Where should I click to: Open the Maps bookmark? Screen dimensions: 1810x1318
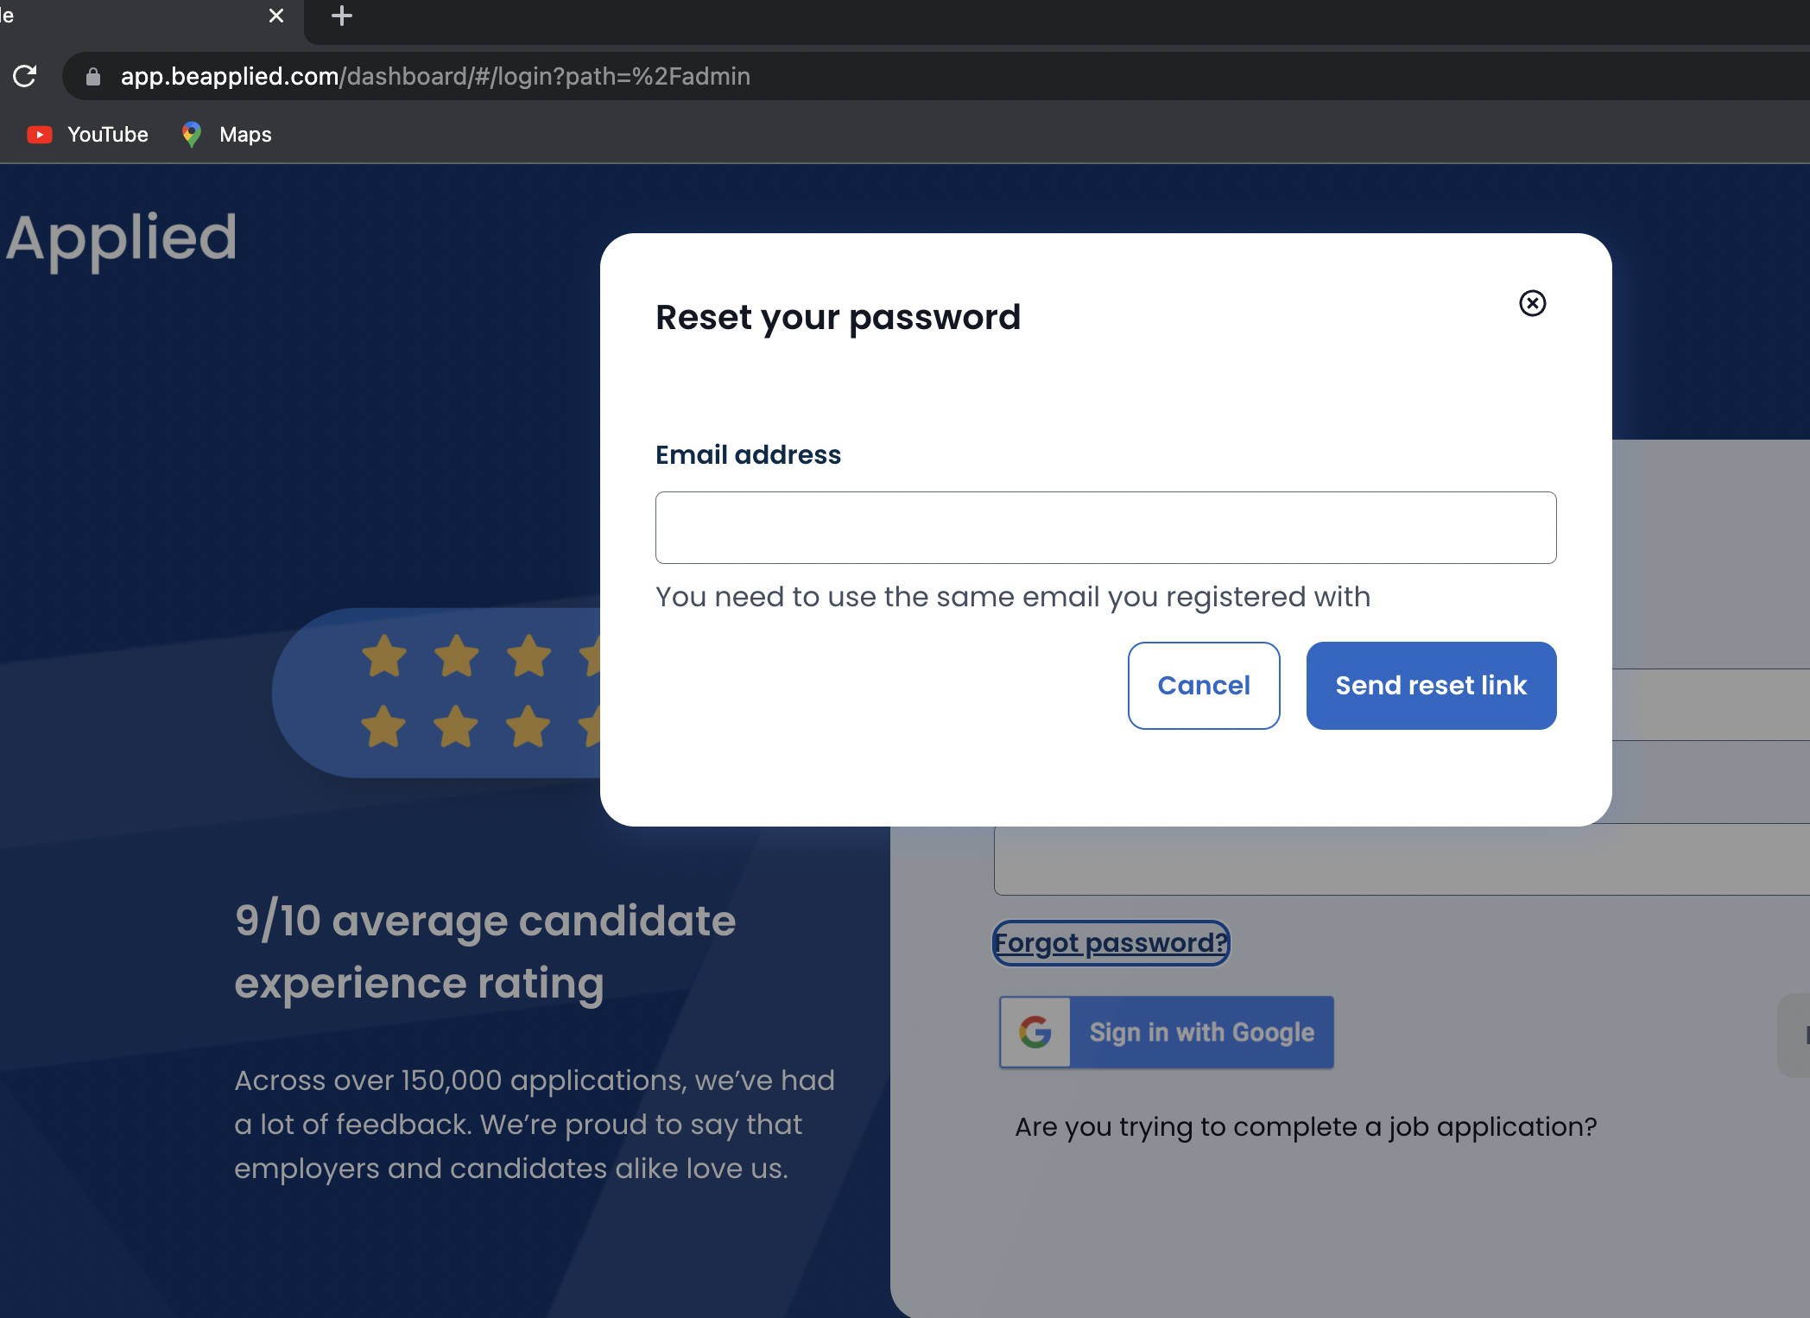coord(227,135)
